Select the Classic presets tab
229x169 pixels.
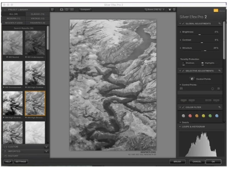pos(38,14)
